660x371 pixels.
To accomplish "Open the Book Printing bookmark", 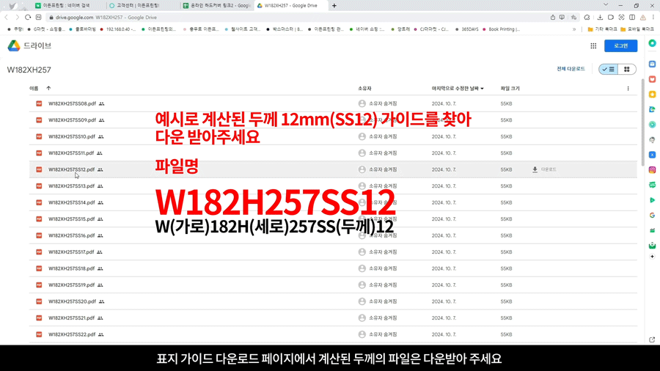I will tap(501, 29).
